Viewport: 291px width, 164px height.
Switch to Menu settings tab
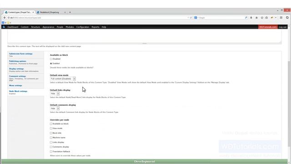[x=25, y=86]
